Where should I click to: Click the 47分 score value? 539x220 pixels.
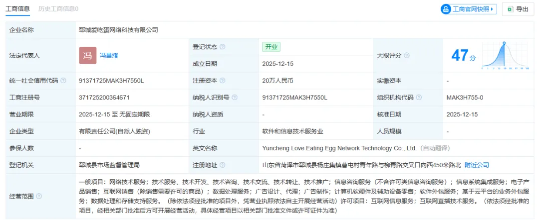pyautogui.click(x=463, y=56)
